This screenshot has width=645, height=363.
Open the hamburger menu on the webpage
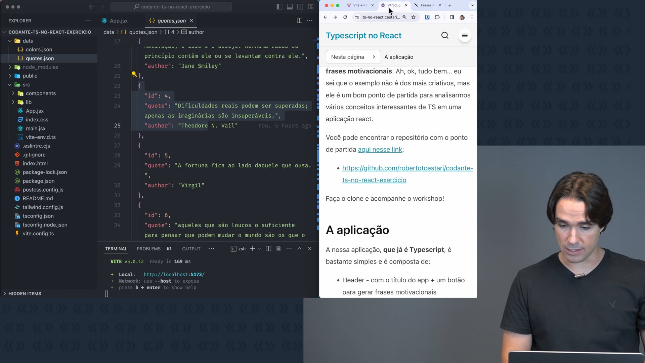tap(465, 36)
